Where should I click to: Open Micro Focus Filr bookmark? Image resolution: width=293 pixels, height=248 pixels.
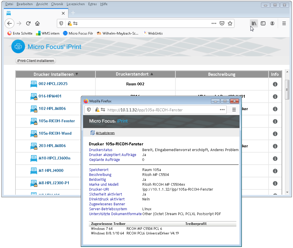coord(78,33)
